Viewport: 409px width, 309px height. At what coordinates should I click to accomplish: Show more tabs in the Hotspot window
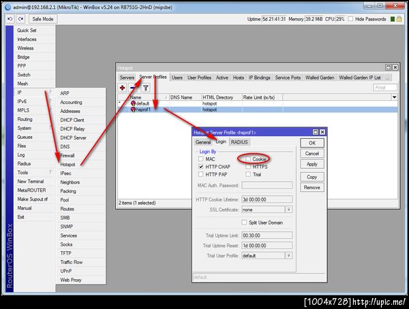pos(388,78)
